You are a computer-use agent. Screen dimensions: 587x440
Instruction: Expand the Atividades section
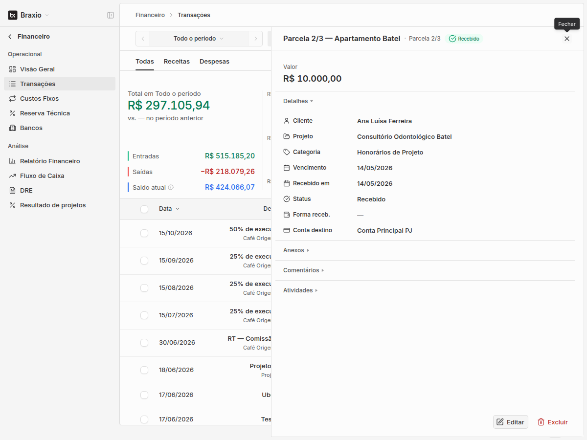301,290
